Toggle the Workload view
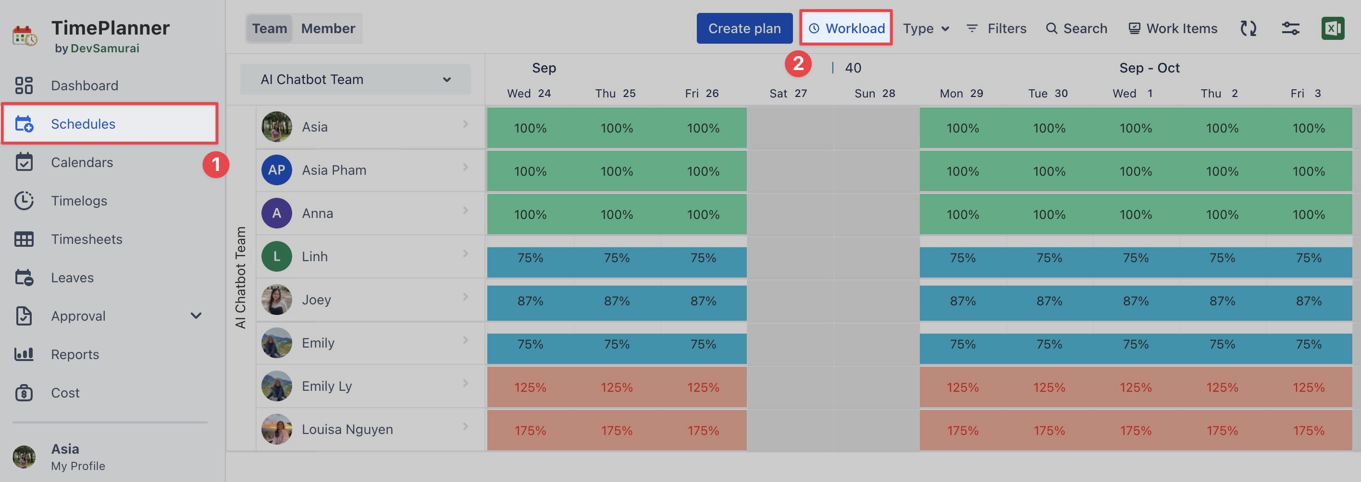 (x=846, y=28)
